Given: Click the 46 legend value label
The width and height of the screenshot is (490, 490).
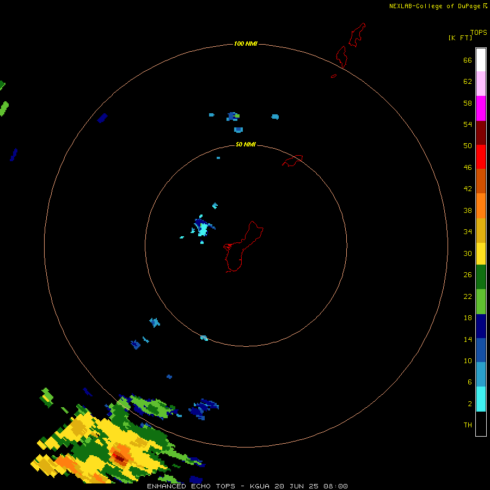Looking at the screenshot, I should click(468, 168).
